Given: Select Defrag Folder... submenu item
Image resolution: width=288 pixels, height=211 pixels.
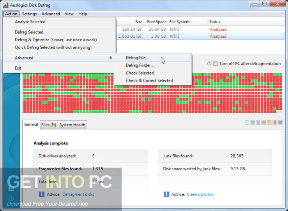Looking at the screenshot, I should click(153, 65).
